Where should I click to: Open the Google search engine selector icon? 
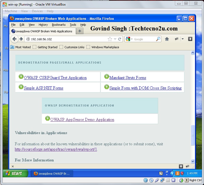[x=128, y=39]
